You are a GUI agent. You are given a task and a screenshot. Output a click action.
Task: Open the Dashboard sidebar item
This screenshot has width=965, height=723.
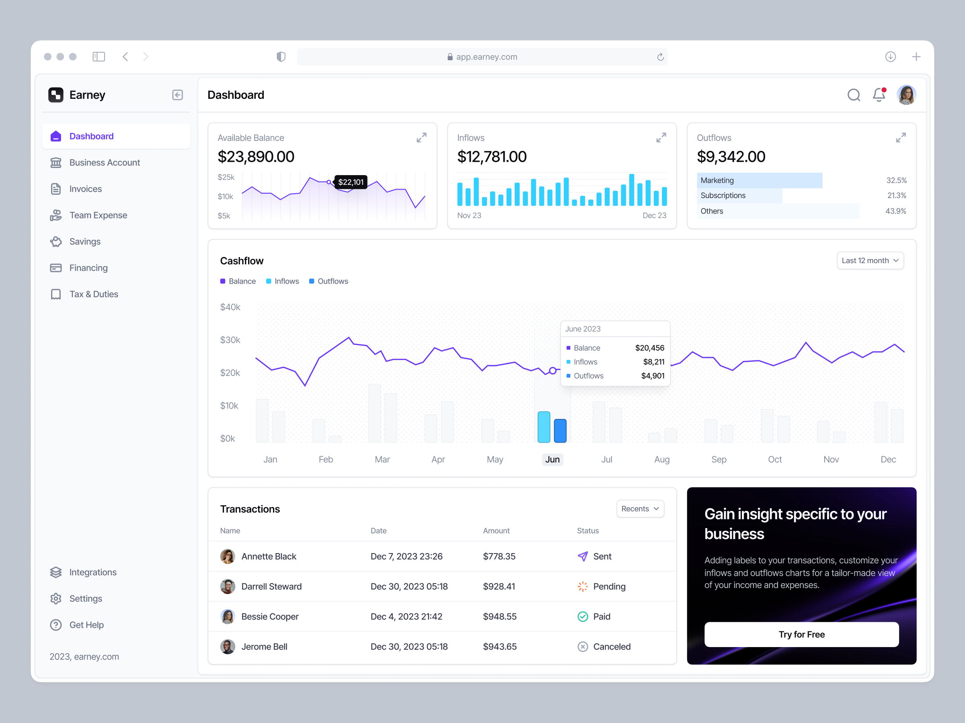(x=91, y=136)
